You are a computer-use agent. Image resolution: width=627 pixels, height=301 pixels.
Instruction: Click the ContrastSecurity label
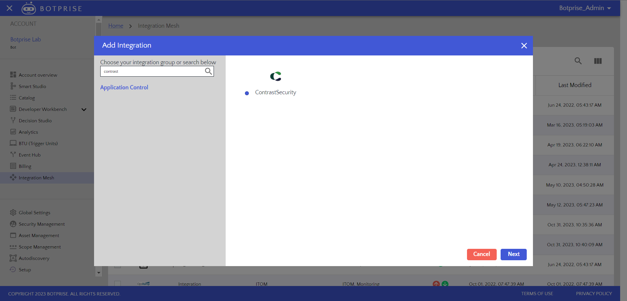pyautogui.click(x=276, y=92)
